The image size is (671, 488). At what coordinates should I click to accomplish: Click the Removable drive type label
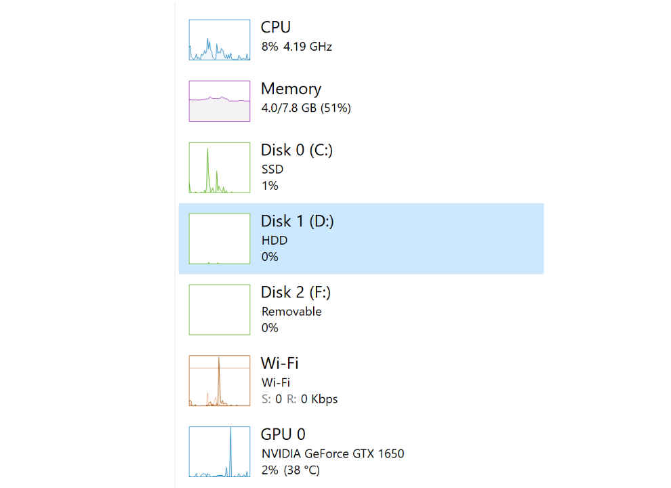tap(291, 311)
